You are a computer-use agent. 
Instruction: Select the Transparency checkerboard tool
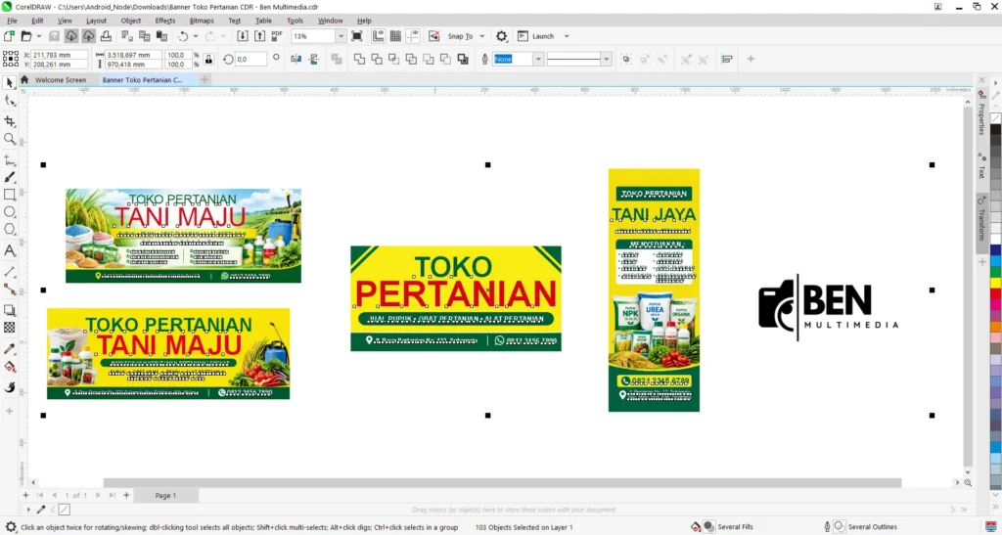click(x=10, y=328)
